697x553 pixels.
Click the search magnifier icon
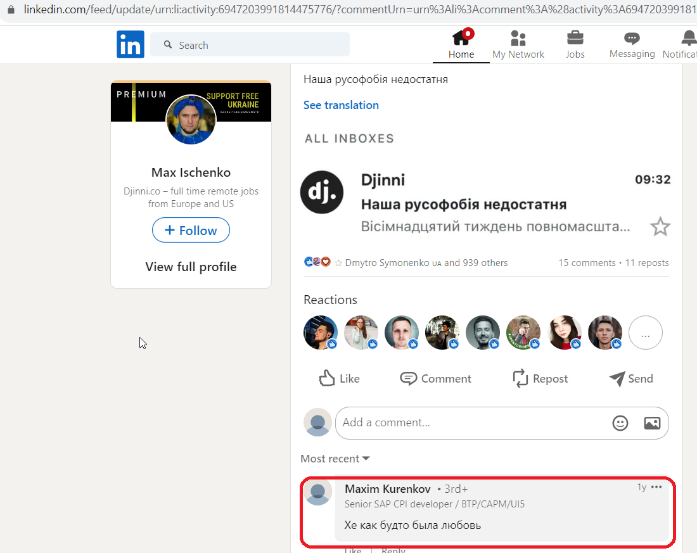pyautogui.click(x=167, y=44)
